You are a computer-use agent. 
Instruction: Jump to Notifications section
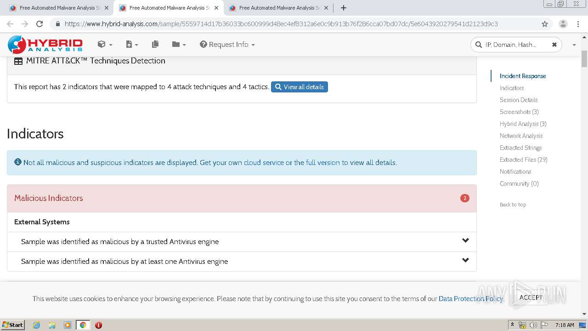pos(515,171)
